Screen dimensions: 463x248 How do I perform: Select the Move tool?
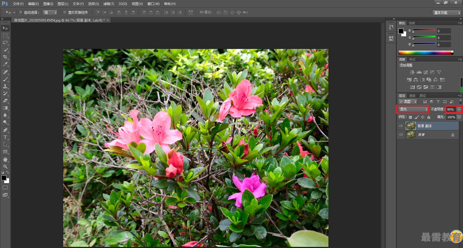pyautogui.click(x=5, y=28)
